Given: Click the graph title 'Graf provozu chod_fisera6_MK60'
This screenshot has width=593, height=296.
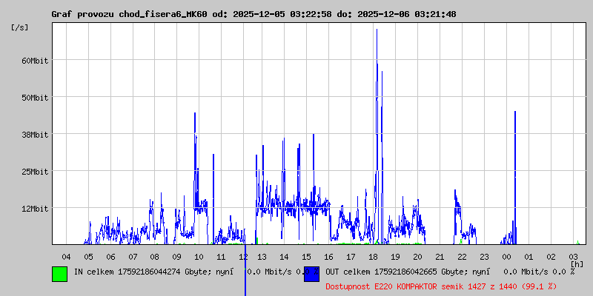Looking at the screenshot, I should [x=130, y=14].
